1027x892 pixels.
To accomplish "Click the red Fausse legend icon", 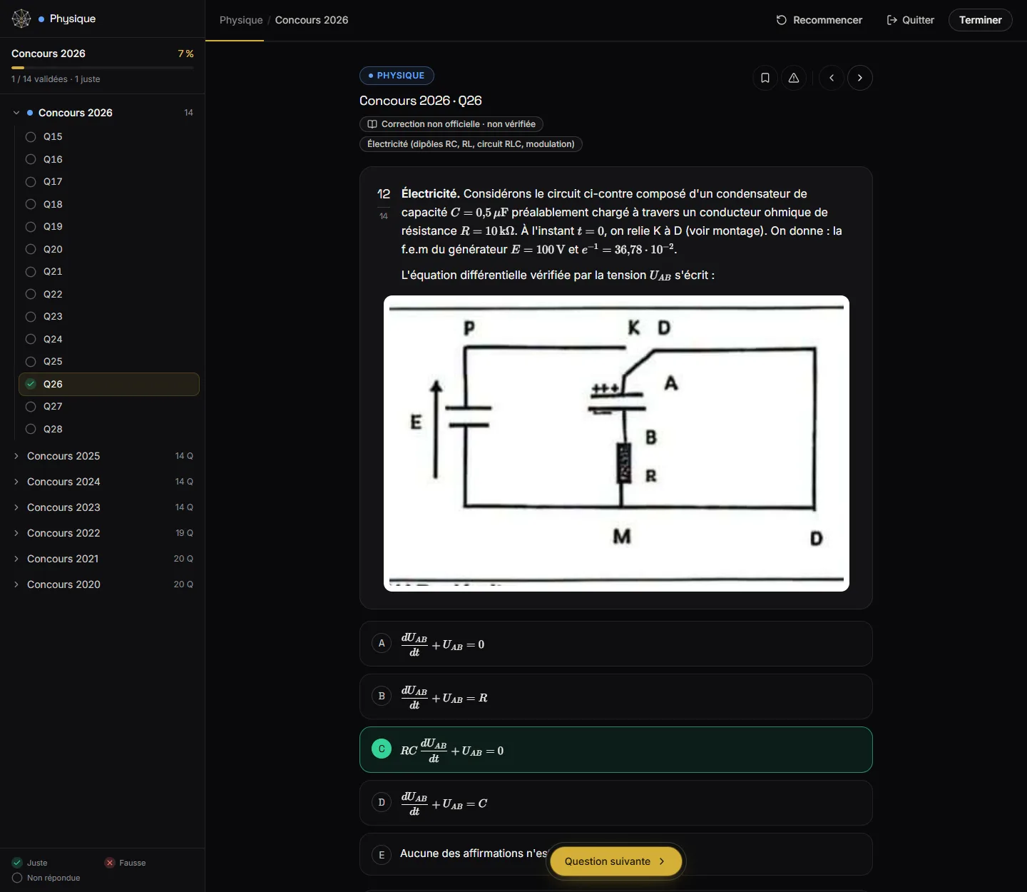I will 110,863.
